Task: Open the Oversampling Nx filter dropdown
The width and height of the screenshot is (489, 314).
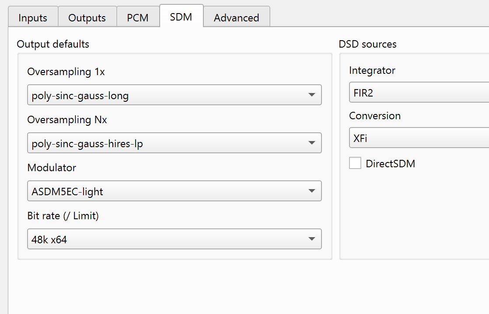Action: [x=174, y=143]
